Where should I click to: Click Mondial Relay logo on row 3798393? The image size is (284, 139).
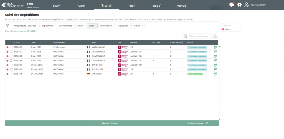[123, 61]
